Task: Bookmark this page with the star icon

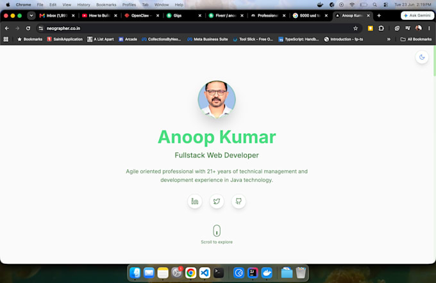Action: tap(355, 28)
